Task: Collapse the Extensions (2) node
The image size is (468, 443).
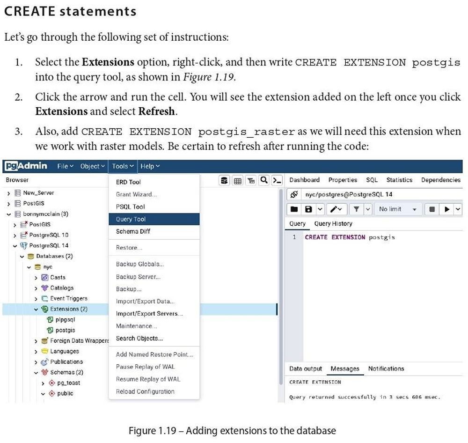Action: [x=36, y=309]
